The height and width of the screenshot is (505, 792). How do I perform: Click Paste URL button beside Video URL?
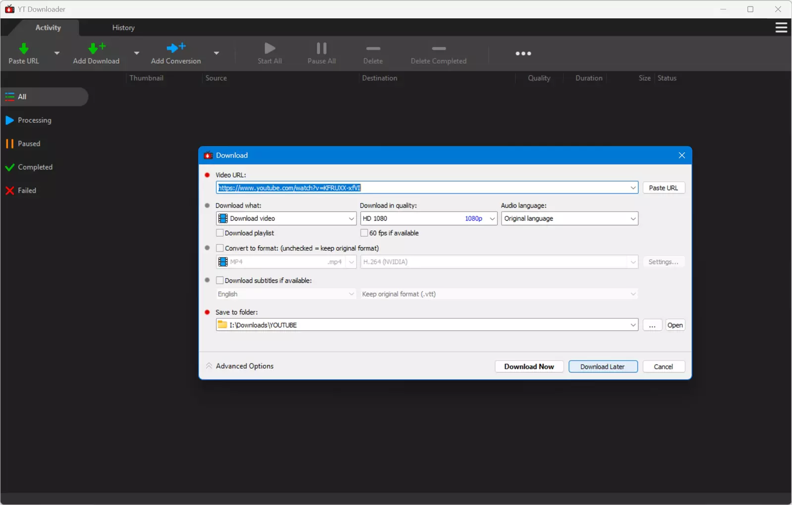point(664,188)
